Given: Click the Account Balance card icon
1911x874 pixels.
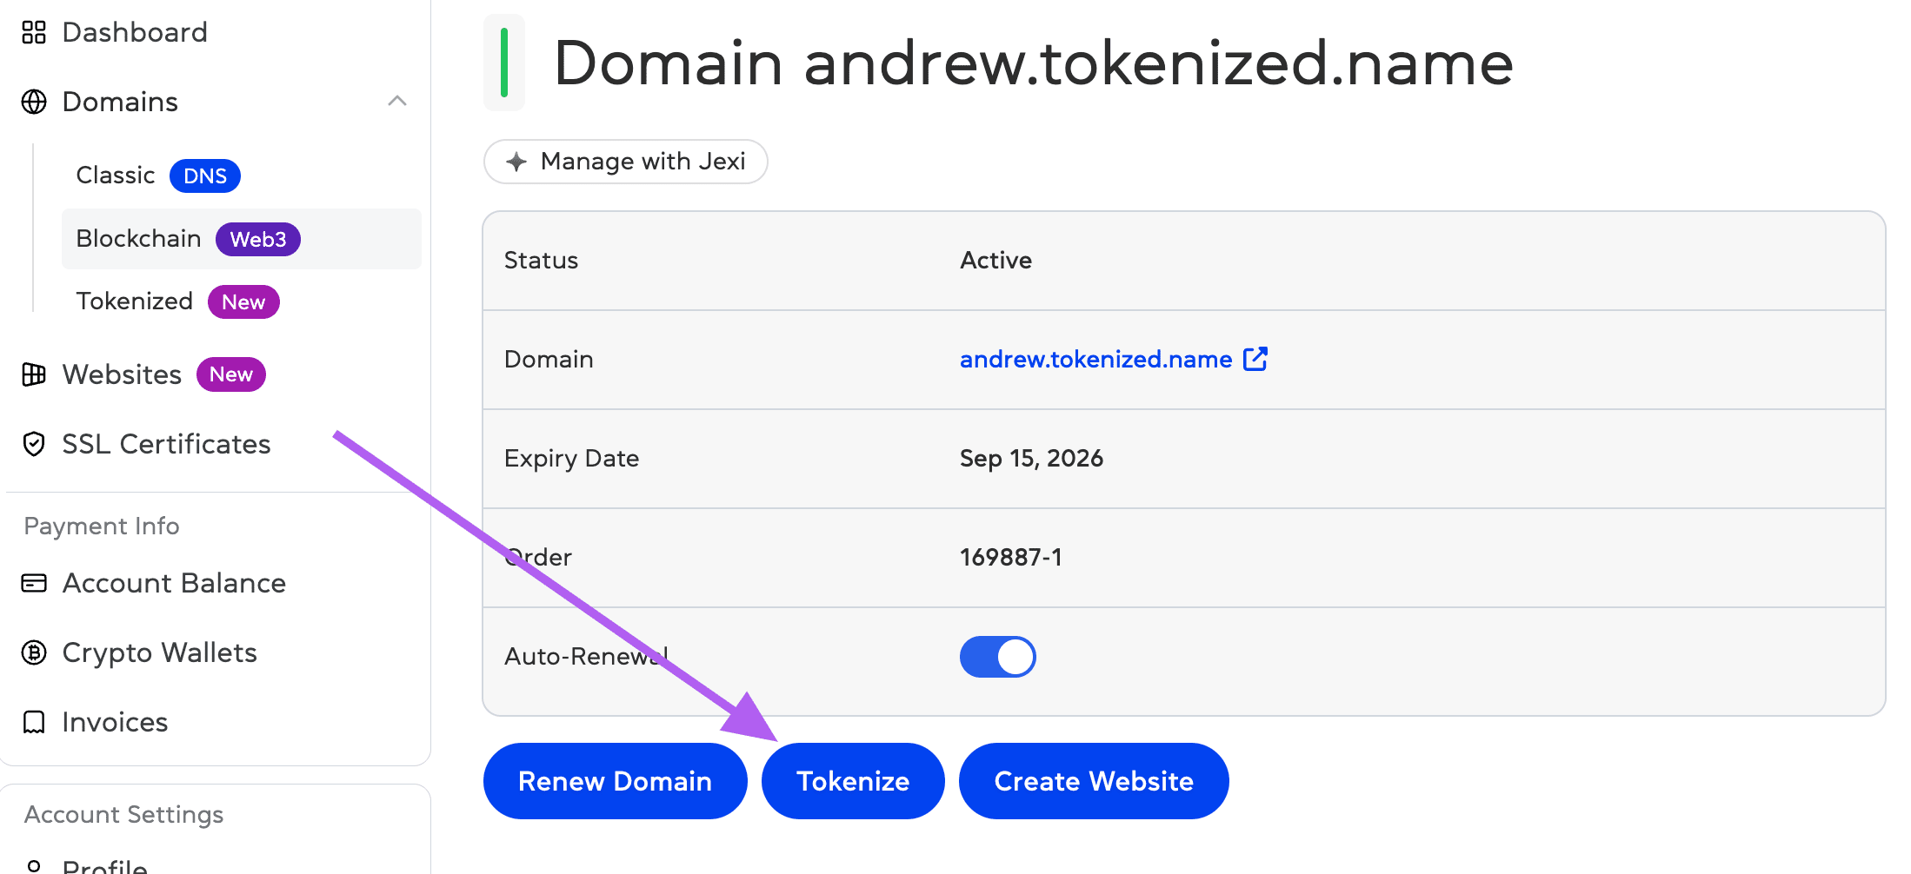Looking at the screenshot, I should pyautogui.click(x=34, y=583).
